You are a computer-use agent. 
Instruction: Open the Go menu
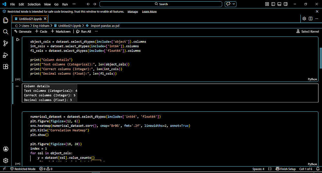(56, 4)
